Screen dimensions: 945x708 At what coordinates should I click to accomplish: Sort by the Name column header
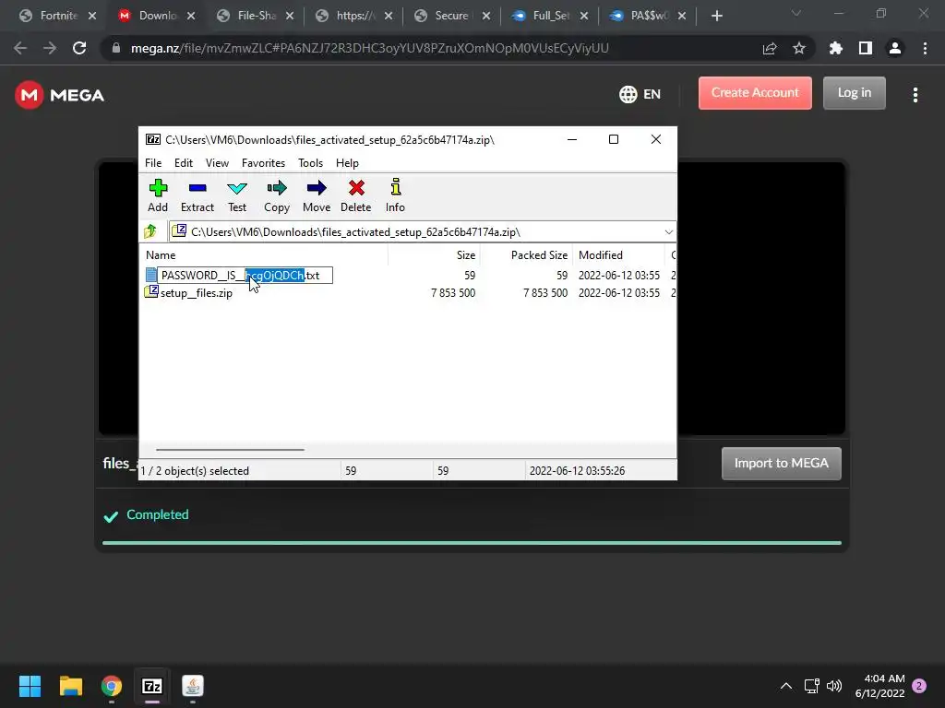[265, 255]
